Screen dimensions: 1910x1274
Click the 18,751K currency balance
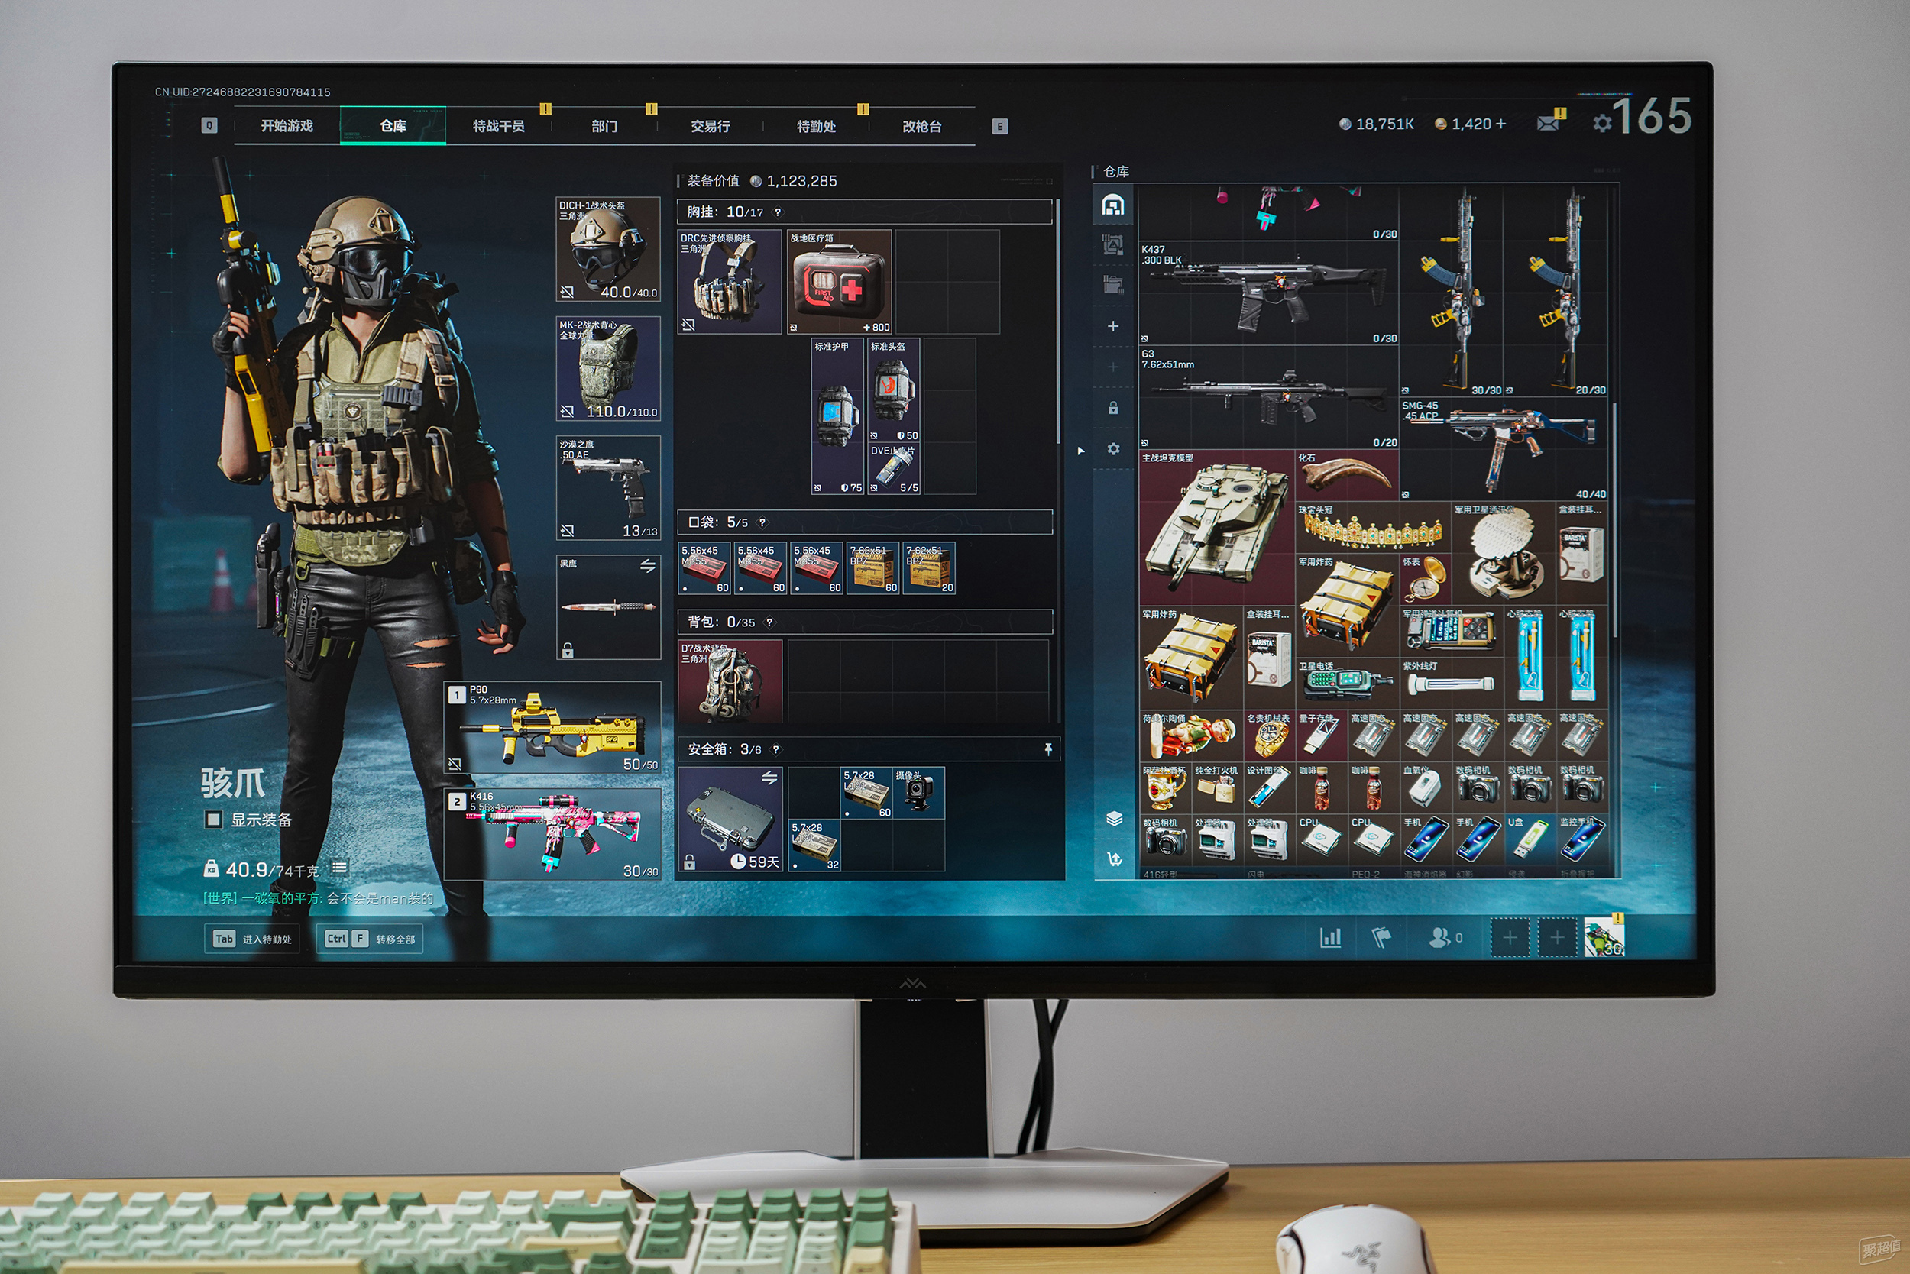click(x=1377, y=124)
